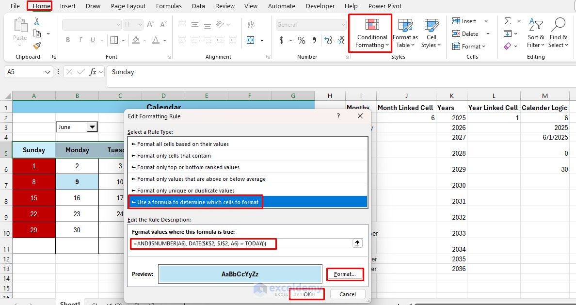
Task: Open the June month dropdown arrow
Action: coord(92,127)
